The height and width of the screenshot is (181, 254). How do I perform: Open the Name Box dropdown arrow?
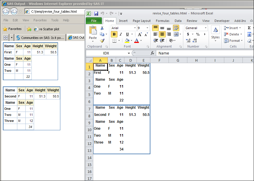coord(129,53)
